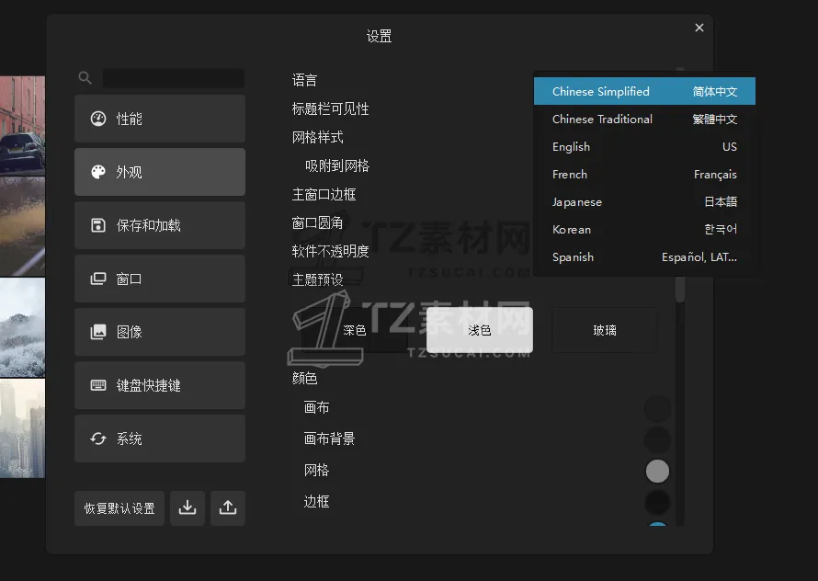This screenshot has width=818, height=581.
Task: Click 恢复默认设置 to restore defaults
Action: (x=119, y=508)
